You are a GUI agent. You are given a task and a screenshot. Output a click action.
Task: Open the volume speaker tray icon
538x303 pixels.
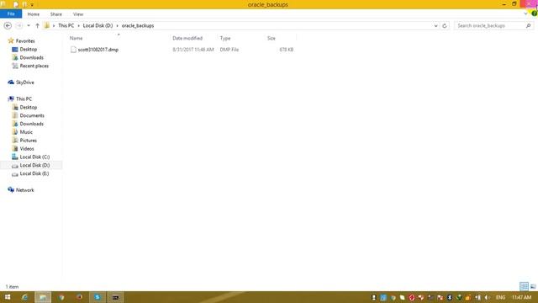coord(487,297)
